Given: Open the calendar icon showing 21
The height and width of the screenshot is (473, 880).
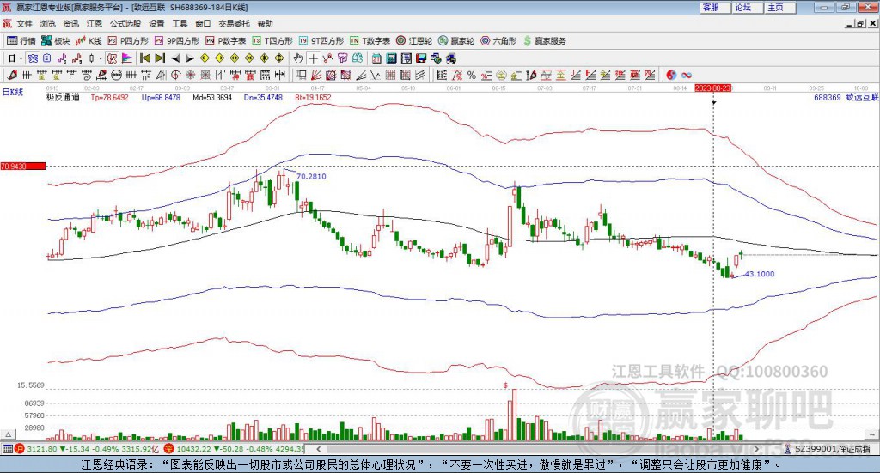Looking at the screenshot, I should [376, 58].
